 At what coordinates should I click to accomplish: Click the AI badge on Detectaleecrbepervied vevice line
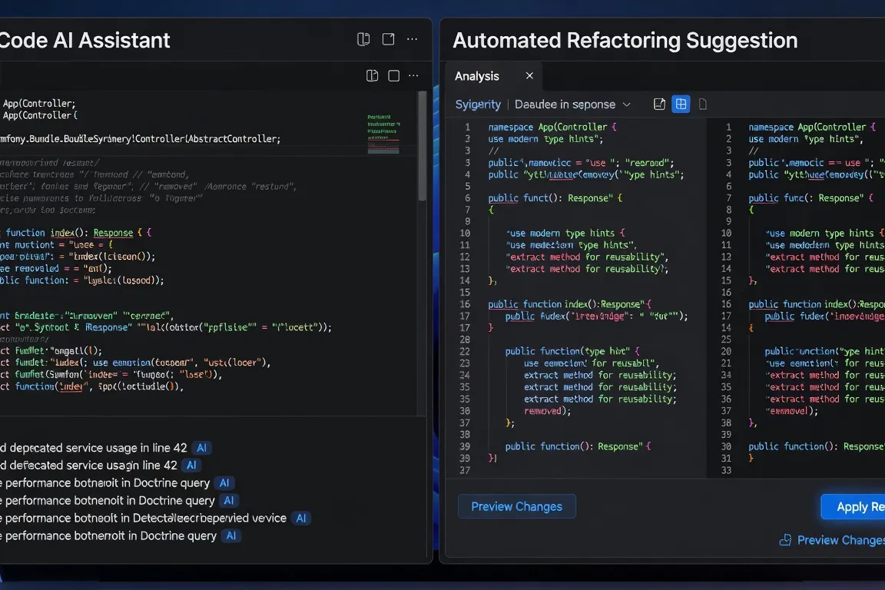pyautogui.click(x=301, y=519)
